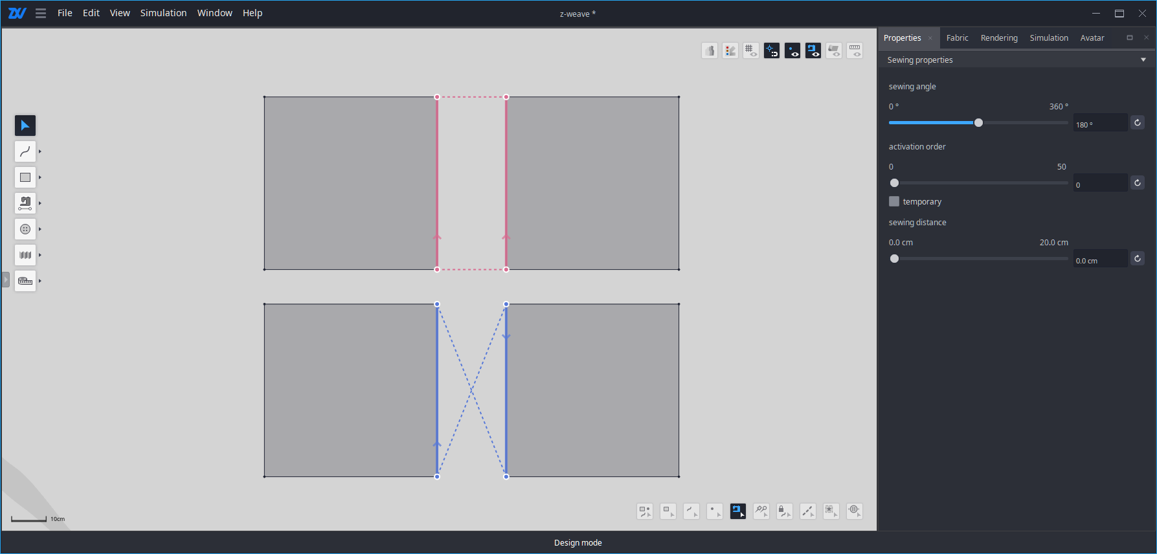Expand the collapsed left side panel

[x=6, y=280]
